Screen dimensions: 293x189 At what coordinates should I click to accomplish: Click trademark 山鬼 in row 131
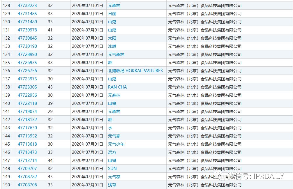click(112, 30)
